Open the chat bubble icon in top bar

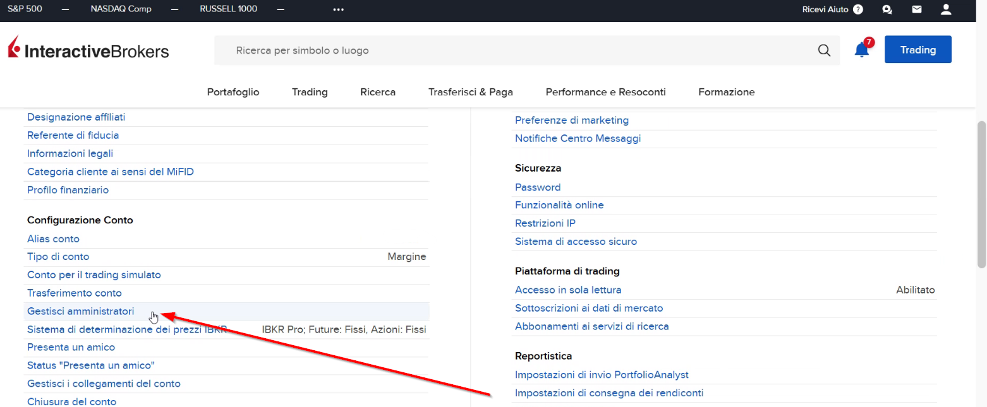point(887,9)
